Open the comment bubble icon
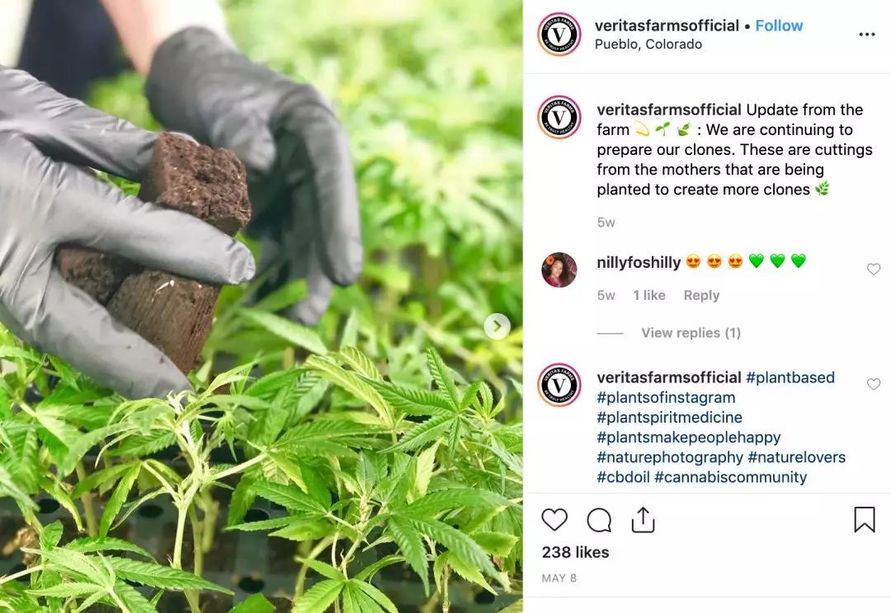Viewport: 891px width, 613px height. [x=599, y=520]
